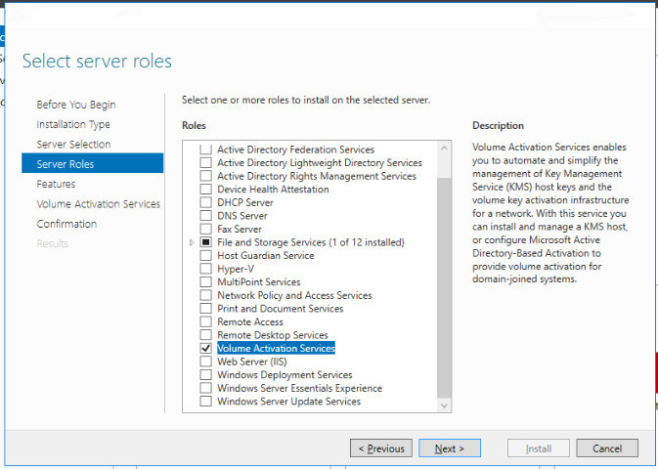Check Windows Server Update Services box
The width and height of the screenshot is (658, 469).
pyautogui.click(x=205, y=401)
